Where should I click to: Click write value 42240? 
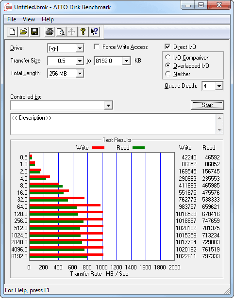click(x=189, y=157)
